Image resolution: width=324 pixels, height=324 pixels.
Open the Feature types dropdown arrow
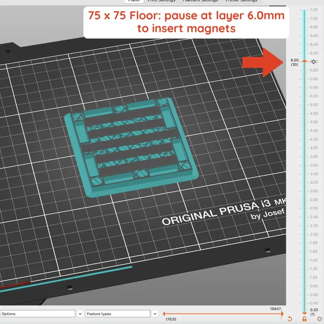coord(155,314)
